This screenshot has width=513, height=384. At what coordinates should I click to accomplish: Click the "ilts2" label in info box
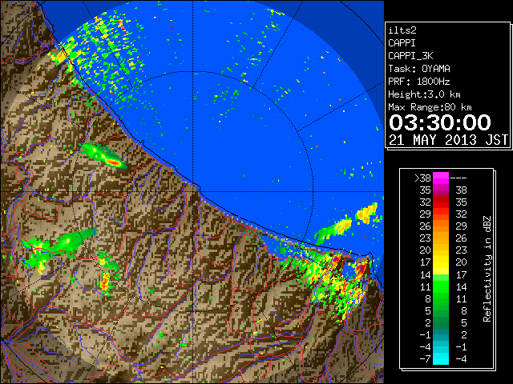(x=402, y=30)
